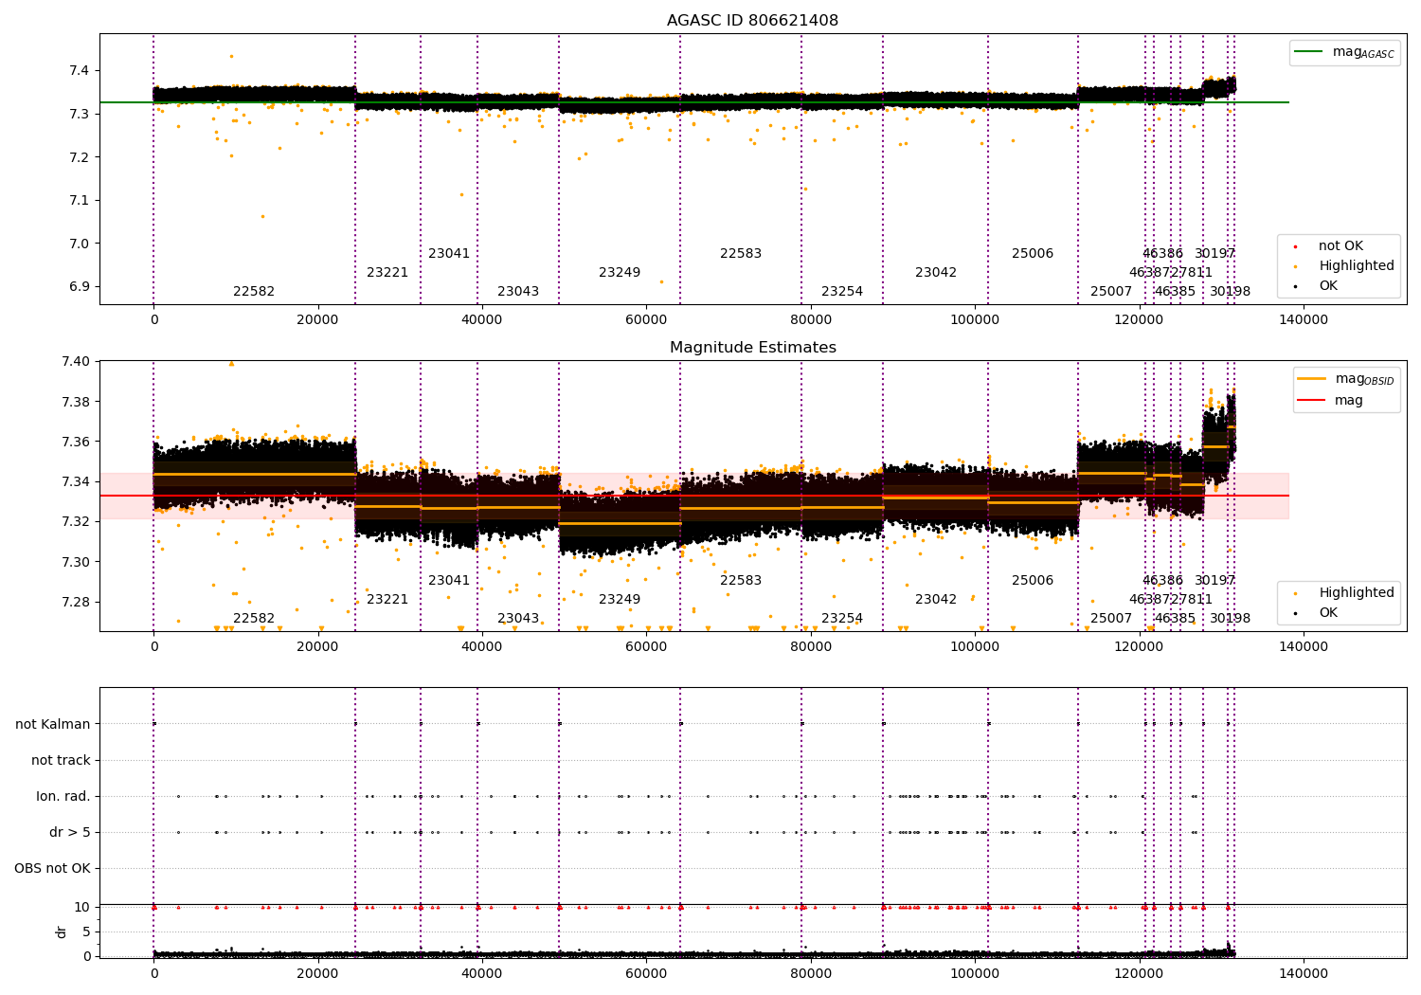Click obsid label 22582 in the Magnitude Estimates plot
1421x995 pixels.
(254, 619)
